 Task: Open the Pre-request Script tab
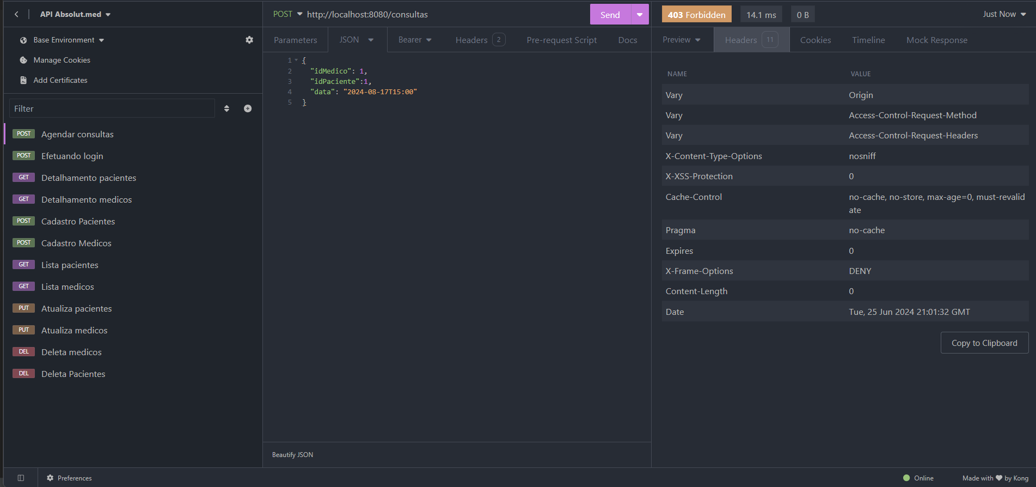562,40
